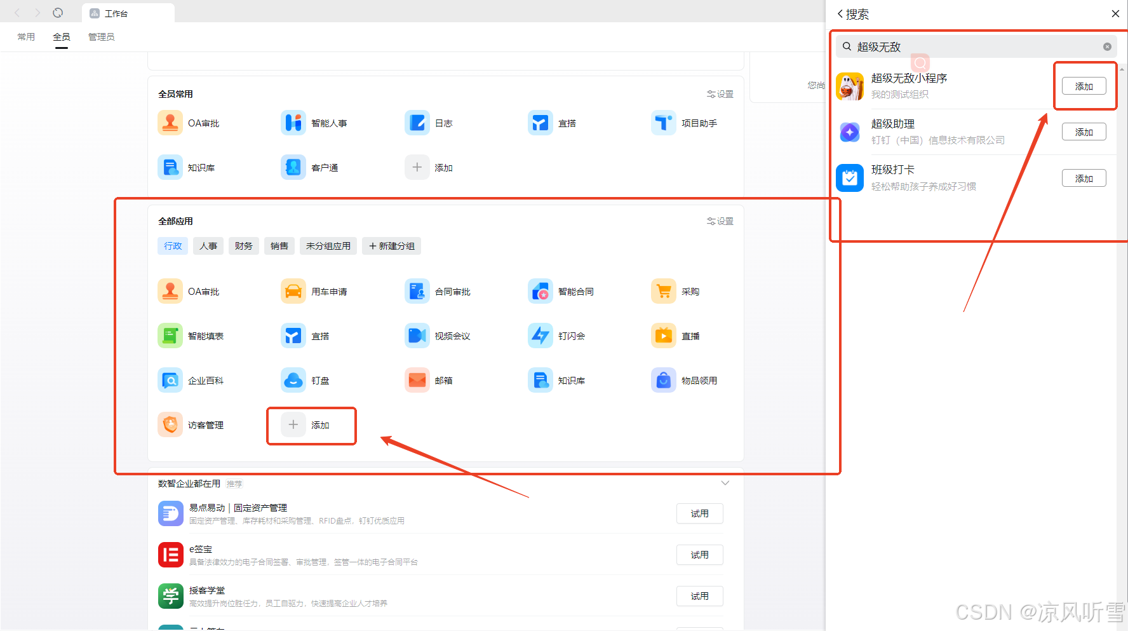Open 用车申请 app icon

[293, 291]
